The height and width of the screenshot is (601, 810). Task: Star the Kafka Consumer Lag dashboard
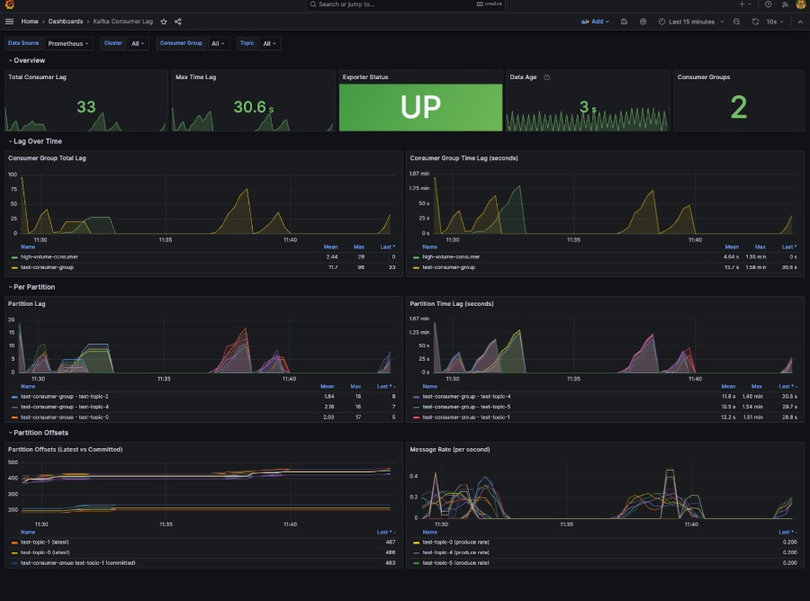164,22
